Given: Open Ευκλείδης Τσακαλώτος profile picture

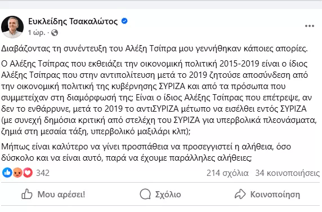Looking at the screenshot, I should pos(12,27).
